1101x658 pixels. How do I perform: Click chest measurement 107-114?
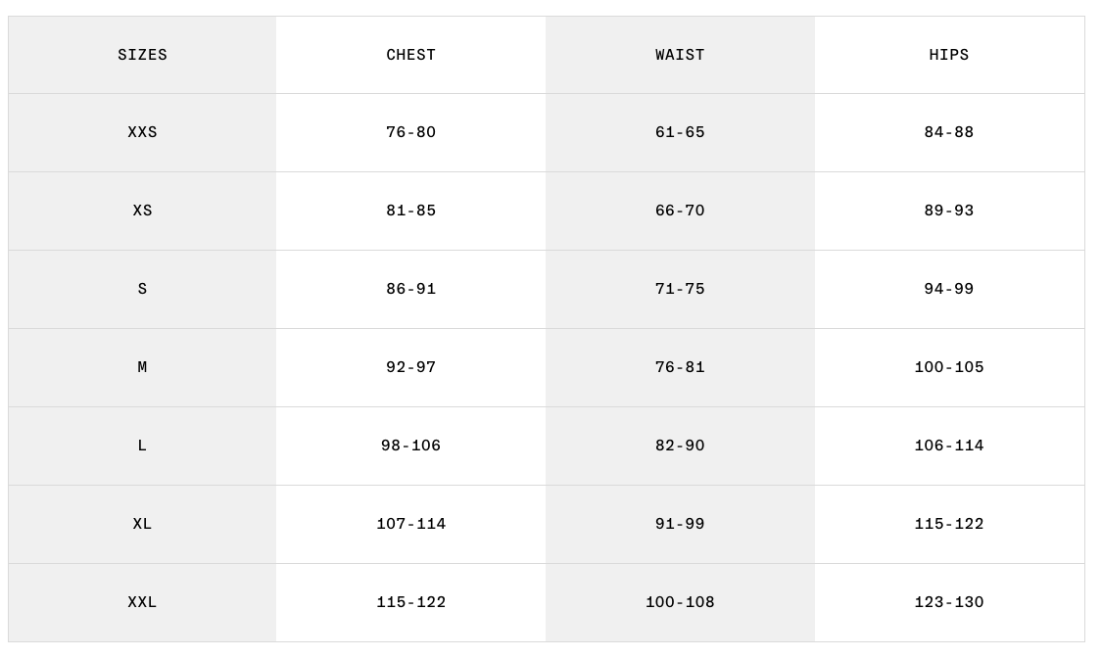tap(410, 524)
